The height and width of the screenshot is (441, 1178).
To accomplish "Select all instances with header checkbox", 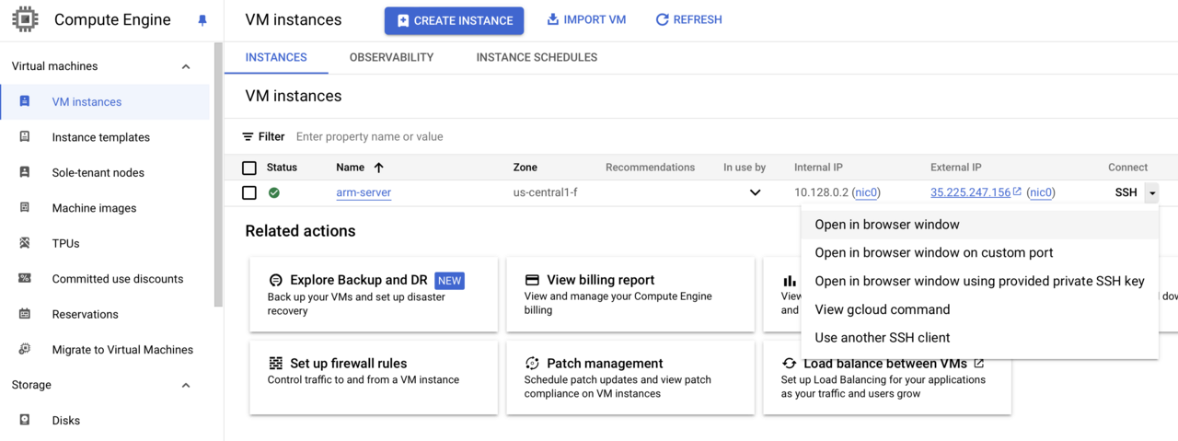I will [249, 168].
